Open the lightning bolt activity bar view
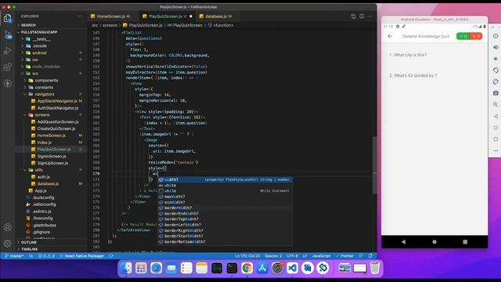Image resolution: width=501 pixels, height=282 pixels. coord(8,84)
